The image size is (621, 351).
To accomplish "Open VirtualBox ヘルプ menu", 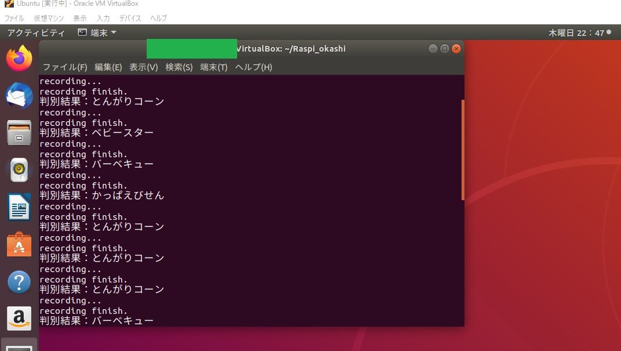I will click(158, 18).
